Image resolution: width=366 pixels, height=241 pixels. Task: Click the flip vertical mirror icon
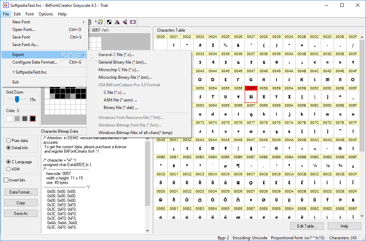pyautogui.click(x=125, y=22)
